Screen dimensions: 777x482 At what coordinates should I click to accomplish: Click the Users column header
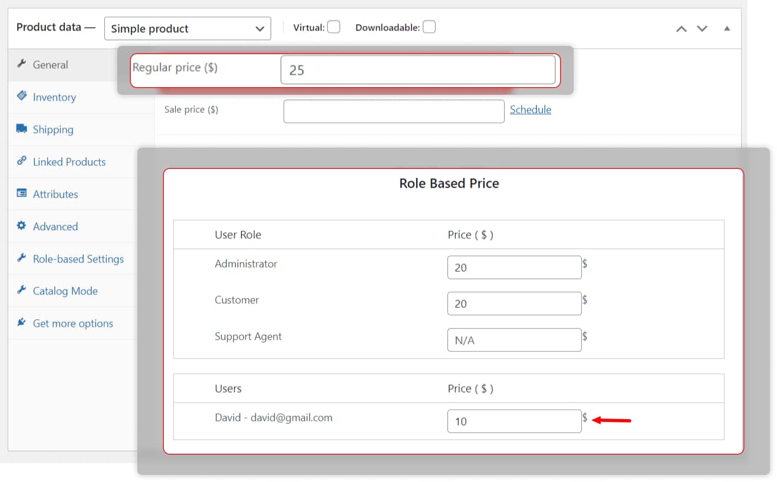228,388
